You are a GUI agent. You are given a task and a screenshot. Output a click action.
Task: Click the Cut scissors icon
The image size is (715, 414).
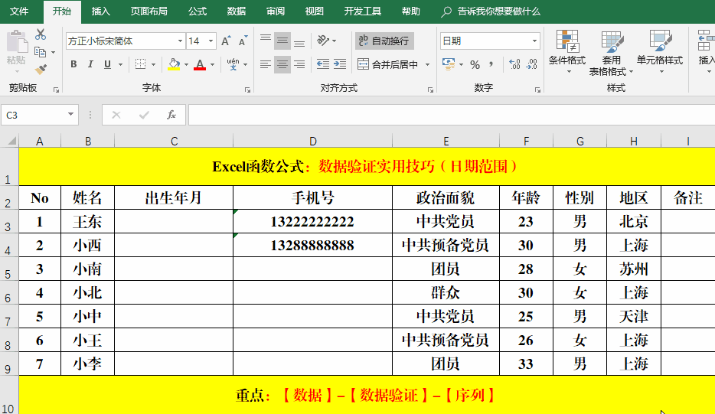pyautogui.click(x=41, y=35)
